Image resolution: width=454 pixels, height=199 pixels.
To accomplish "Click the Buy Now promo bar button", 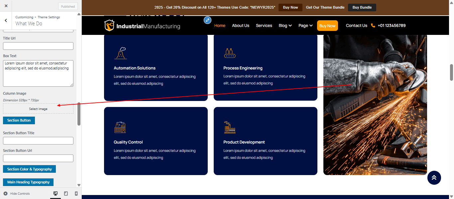I will click(x=290, y=7).
